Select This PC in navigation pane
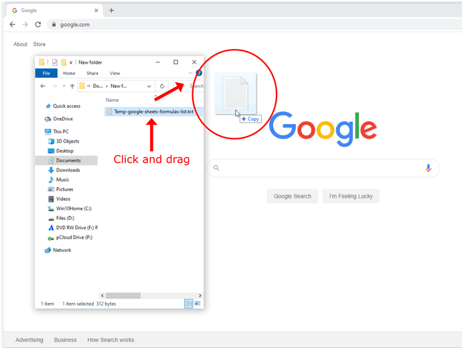 [x=61, y=131]
